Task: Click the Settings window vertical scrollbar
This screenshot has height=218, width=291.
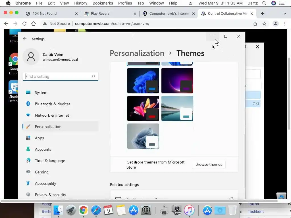Action: (x=244, y=161)
